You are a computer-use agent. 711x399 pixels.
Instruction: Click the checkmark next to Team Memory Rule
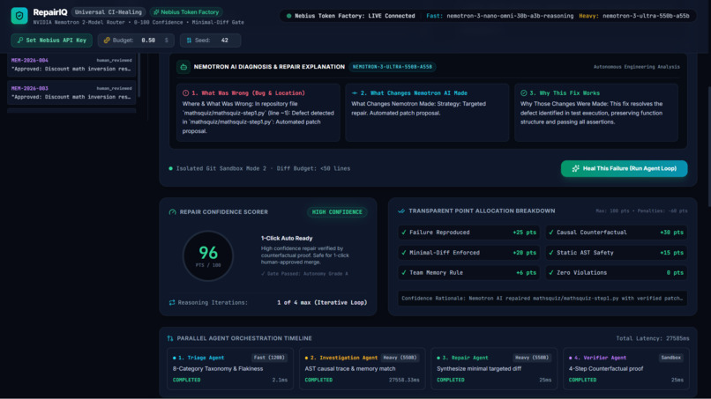tap(403, 273)
